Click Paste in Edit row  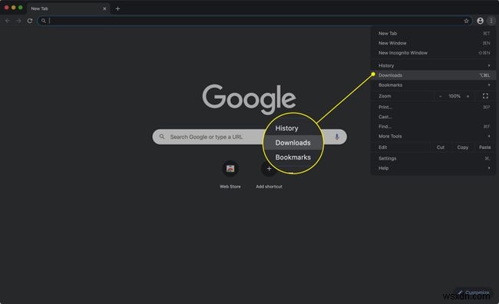point(484,147)
